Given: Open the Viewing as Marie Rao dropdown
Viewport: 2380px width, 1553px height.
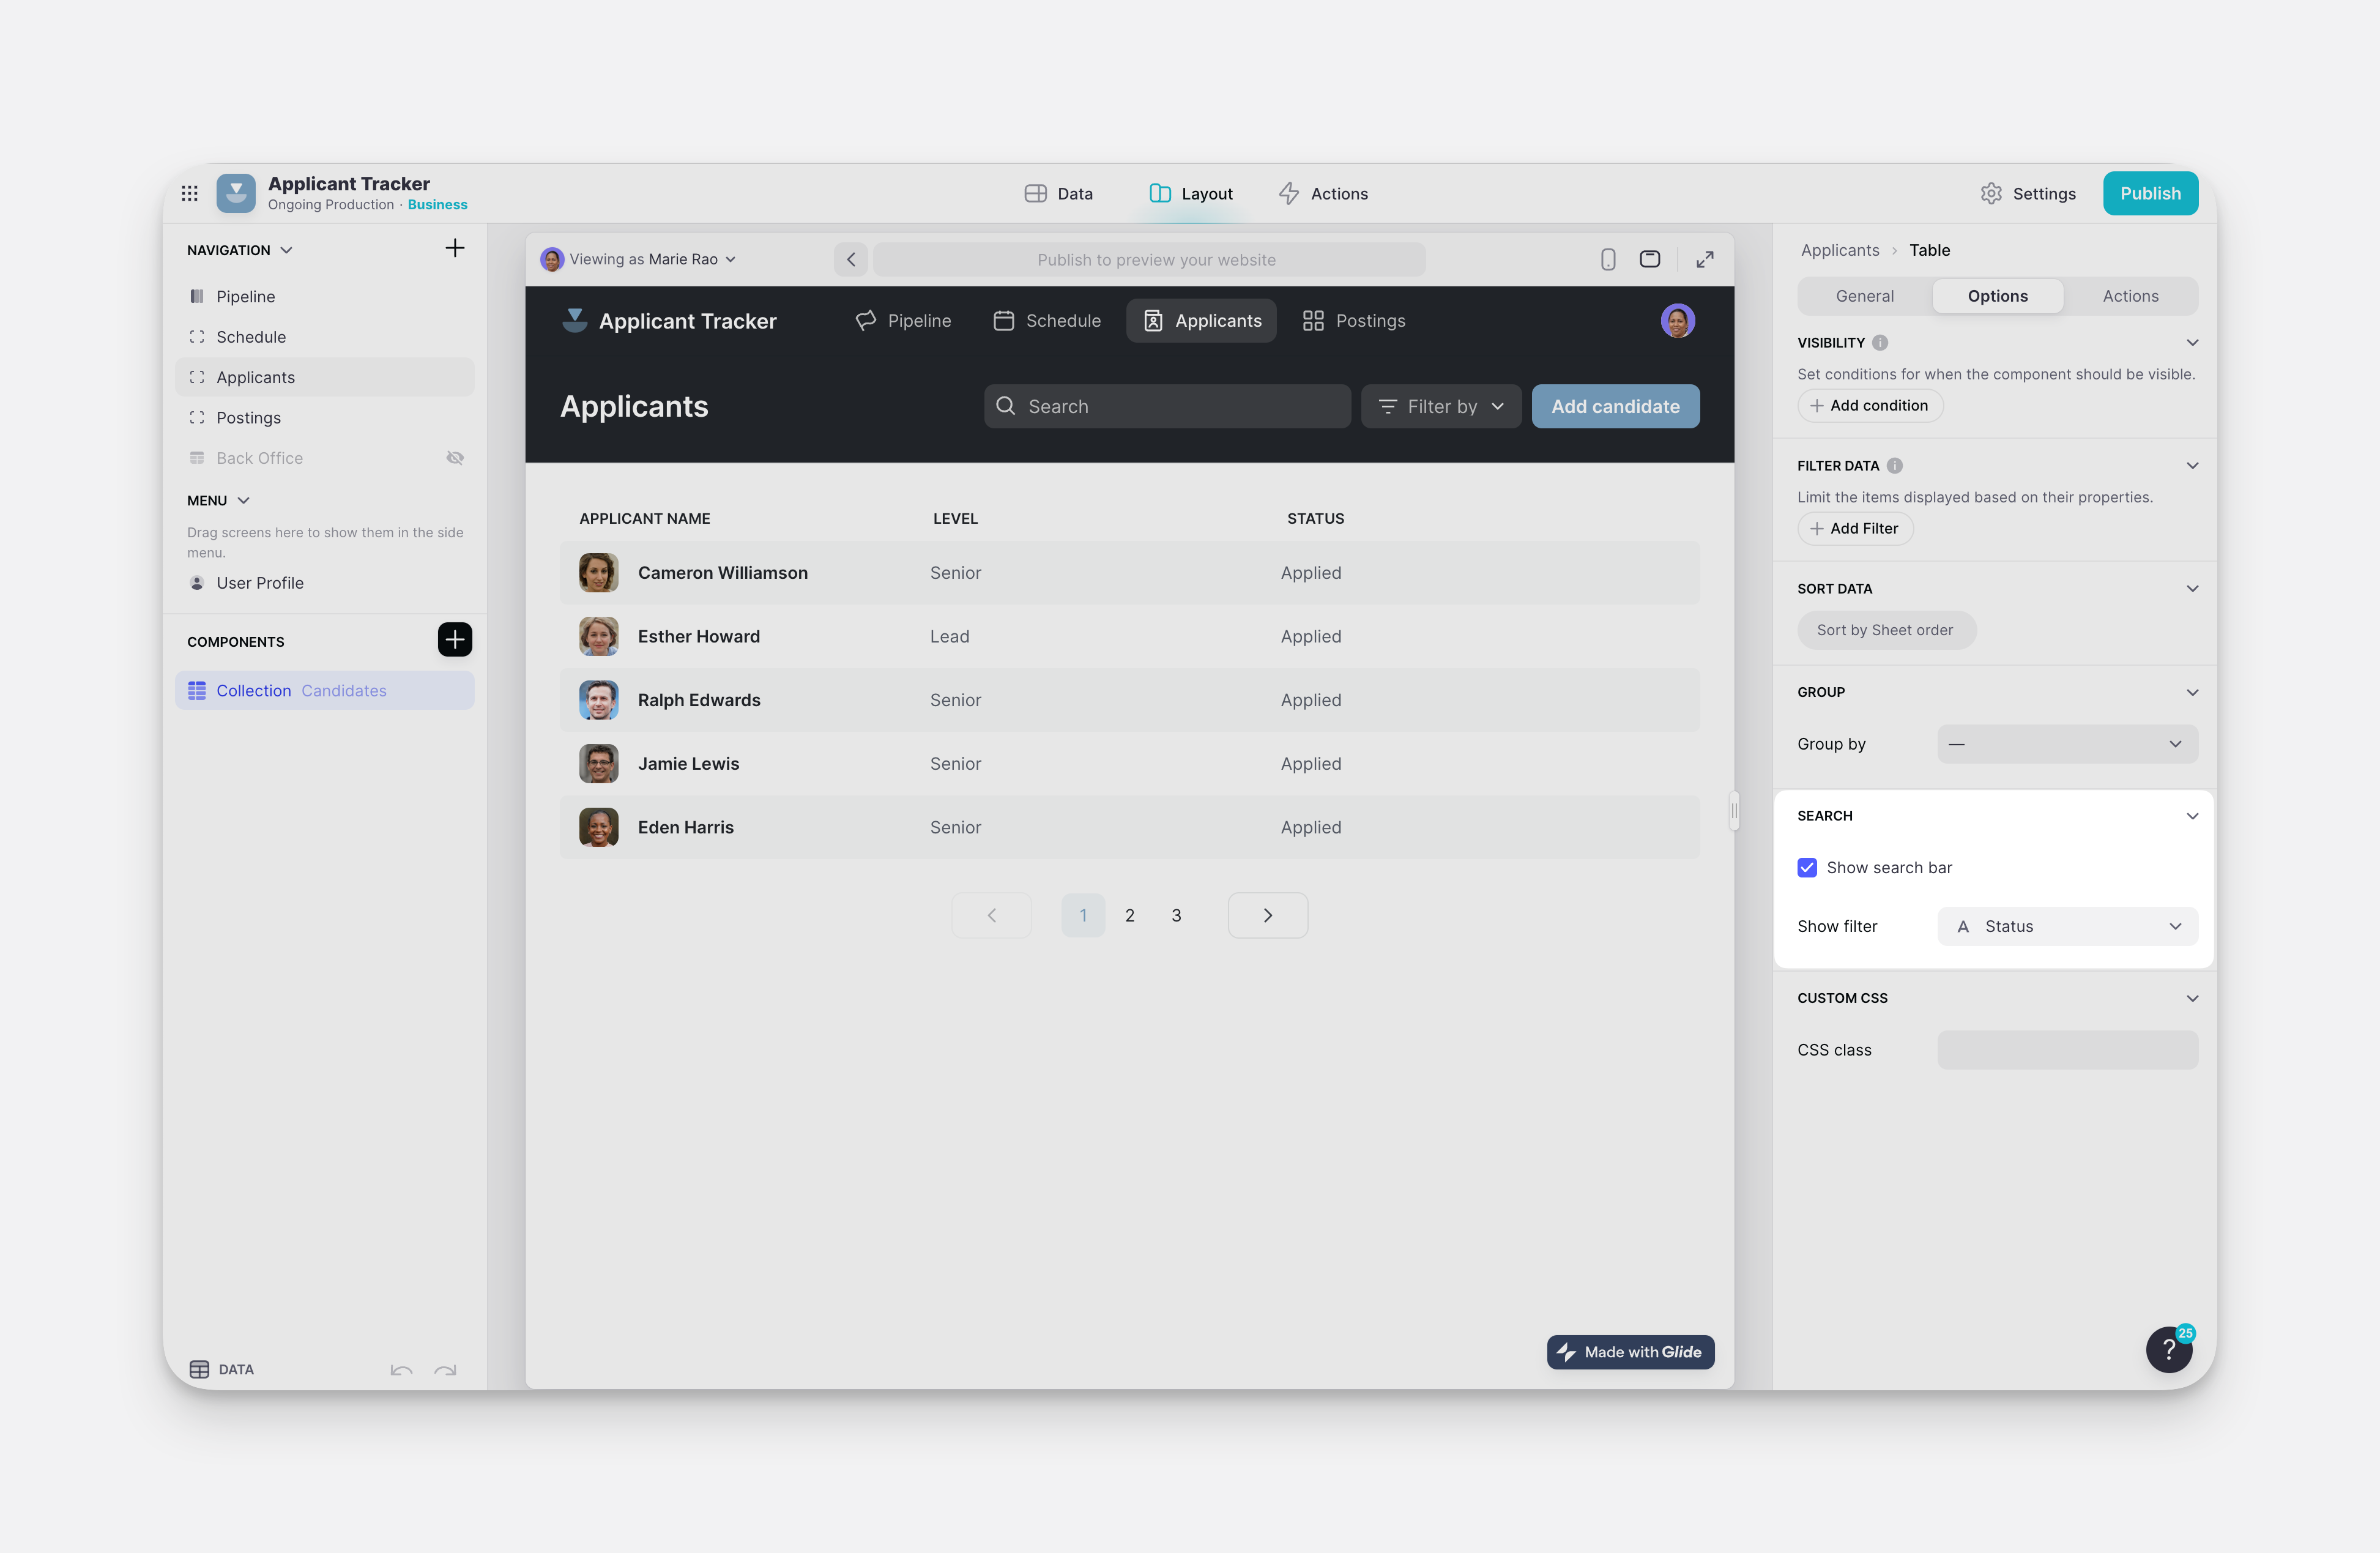Looking at the screenshot, I should click(639, 259).
